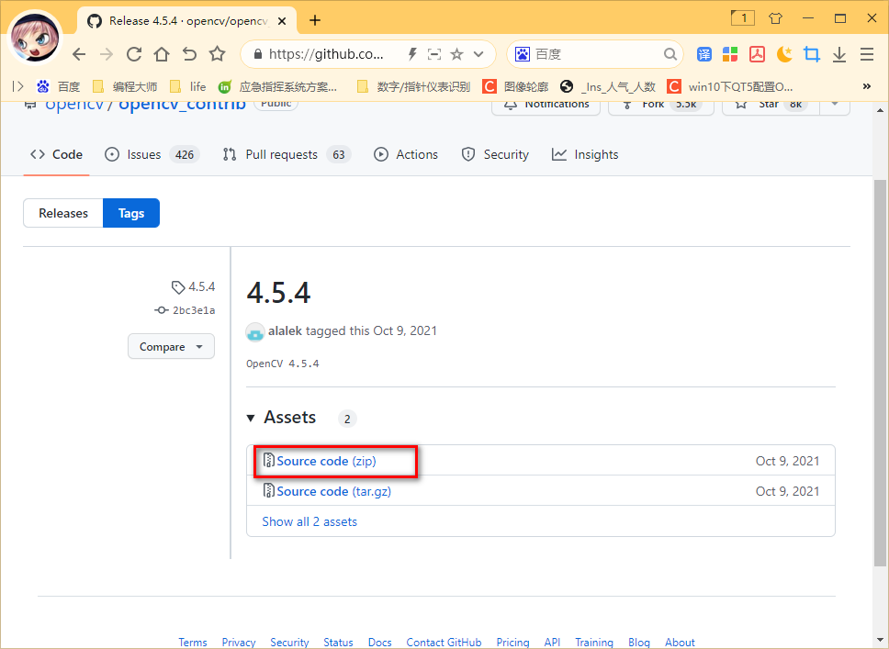Click the tab count box icon
Screen dimensions: 889x649
pos(743,18)
